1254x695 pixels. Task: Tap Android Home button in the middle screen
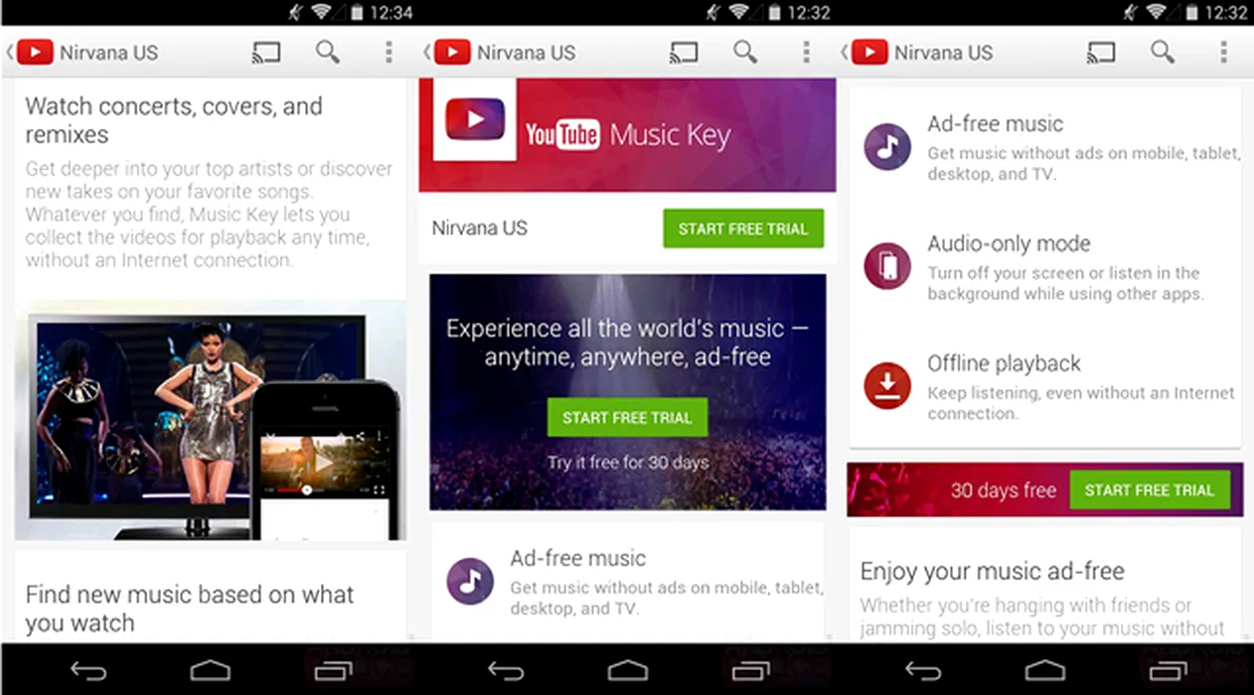627,672
